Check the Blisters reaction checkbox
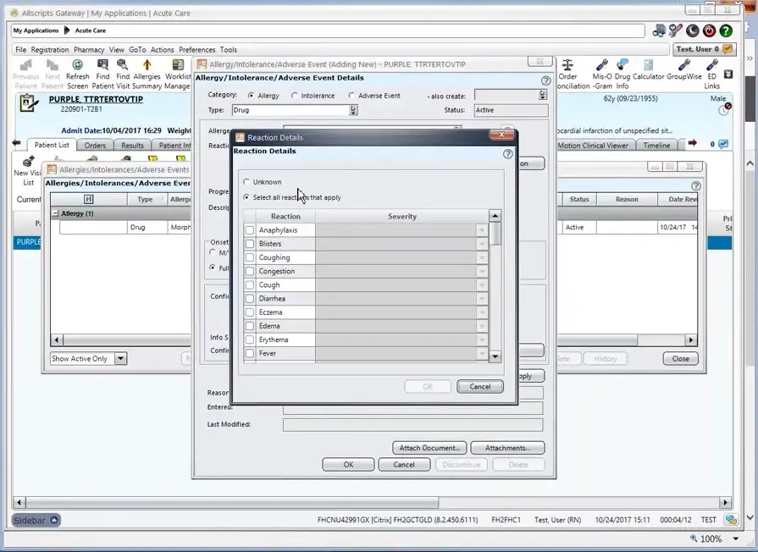Screen dimensions: 758x552 pos(250,244)
